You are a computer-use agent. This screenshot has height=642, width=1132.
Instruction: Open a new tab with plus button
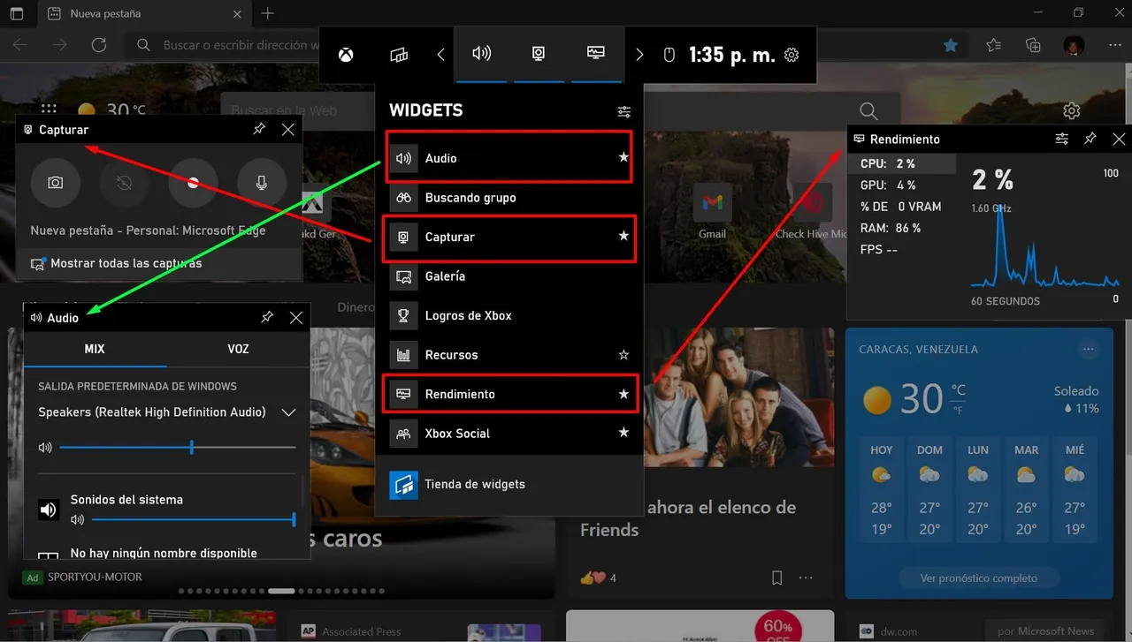point(268,13)
